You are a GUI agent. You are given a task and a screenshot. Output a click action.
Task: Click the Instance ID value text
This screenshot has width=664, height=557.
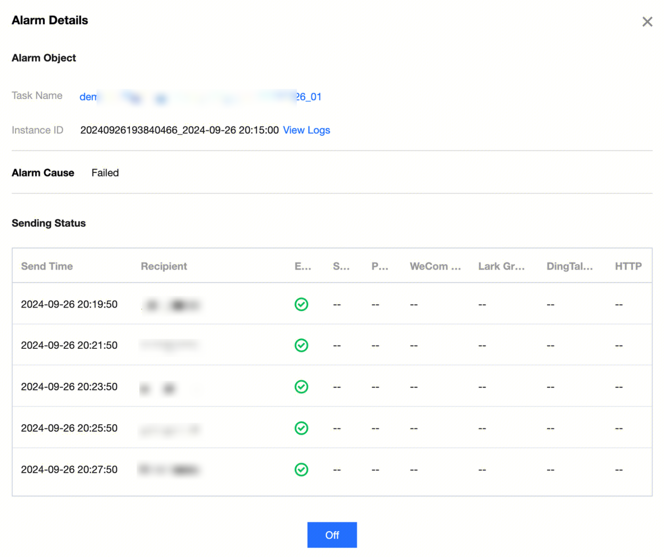(179, 130)
